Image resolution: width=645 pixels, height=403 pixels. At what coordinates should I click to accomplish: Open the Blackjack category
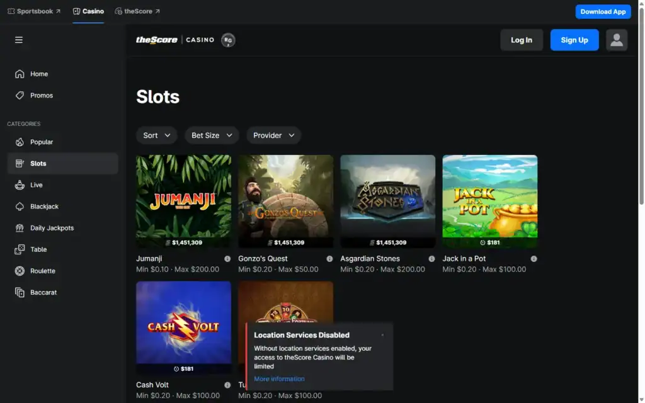click(62, 207)
